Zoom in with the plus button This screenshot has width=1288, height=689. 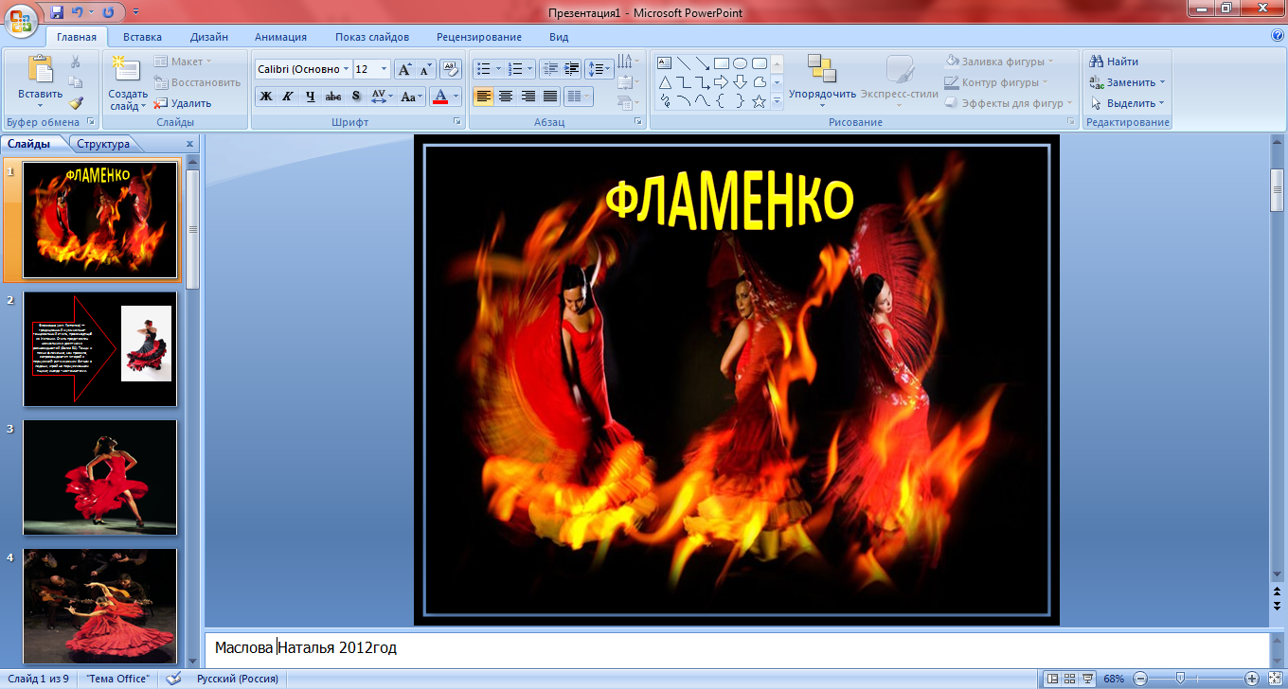[1252, 679]
